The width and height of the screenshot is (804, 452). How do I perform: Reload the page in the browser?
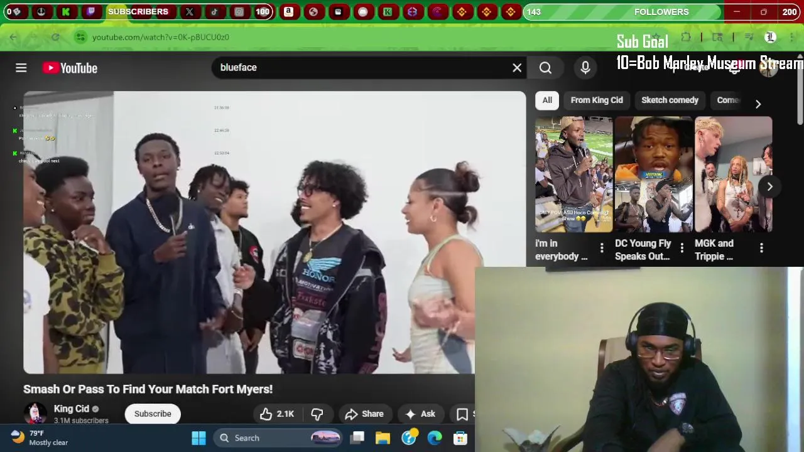click(x=55, y=37)
